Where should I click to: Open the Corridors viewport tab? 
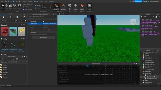[63, 14]
